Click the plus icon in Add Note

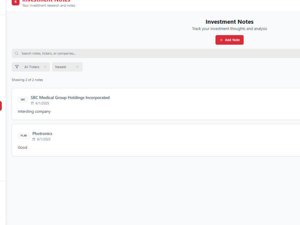(x=221, y=40)
